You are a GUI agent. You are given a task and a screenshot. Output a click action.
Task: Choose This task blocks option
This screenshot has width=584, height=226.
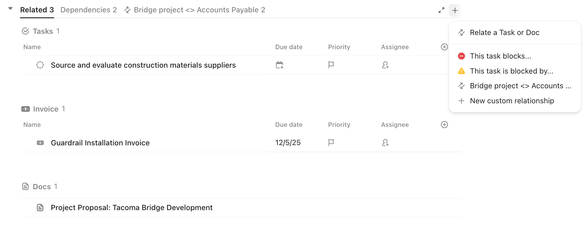(x=500, y=56)
